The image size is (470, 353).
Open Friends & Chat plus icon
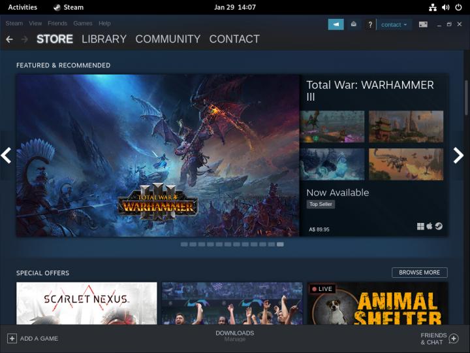click(x=454, y=339)
